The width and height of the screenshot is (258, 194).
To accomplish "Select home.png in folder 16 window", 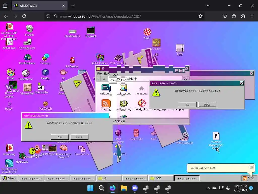I will (x=142, y=90).
